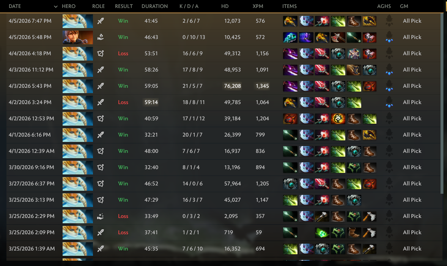Sort by the XPM column header
Image resolution: width=447 pixels, height=266 pixels.
click(258, 6)
